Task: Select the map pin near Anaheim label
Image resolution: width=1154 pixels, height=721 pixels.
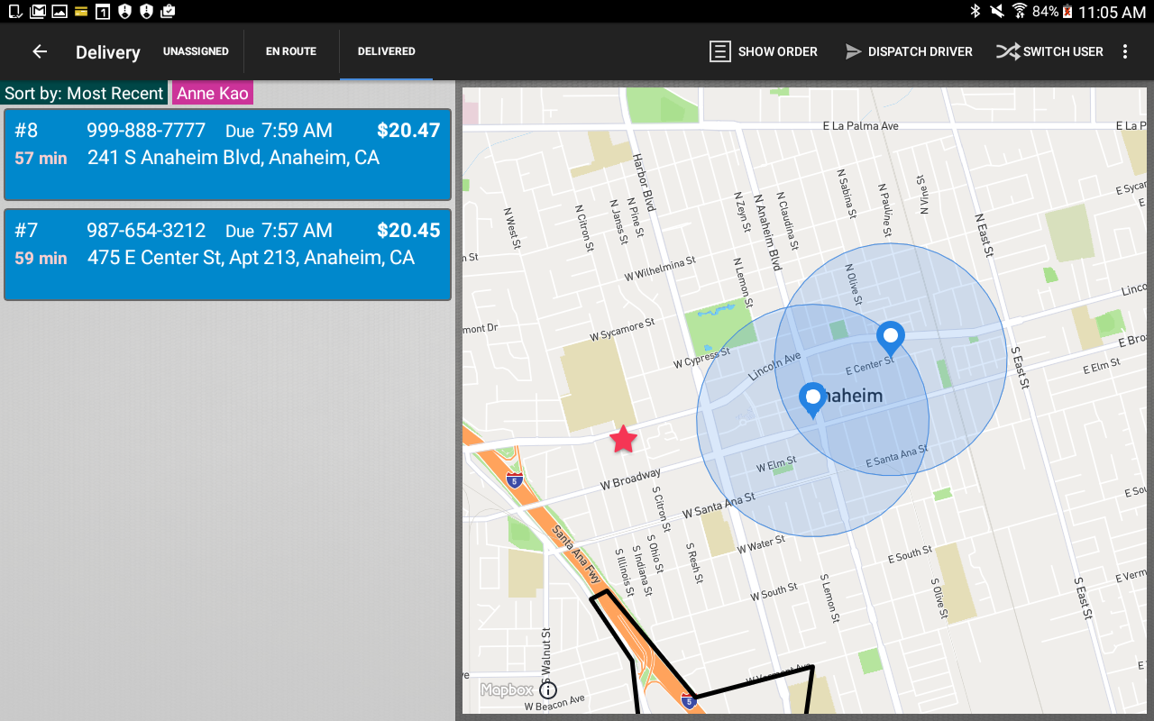Action: [x=813, y=399]
